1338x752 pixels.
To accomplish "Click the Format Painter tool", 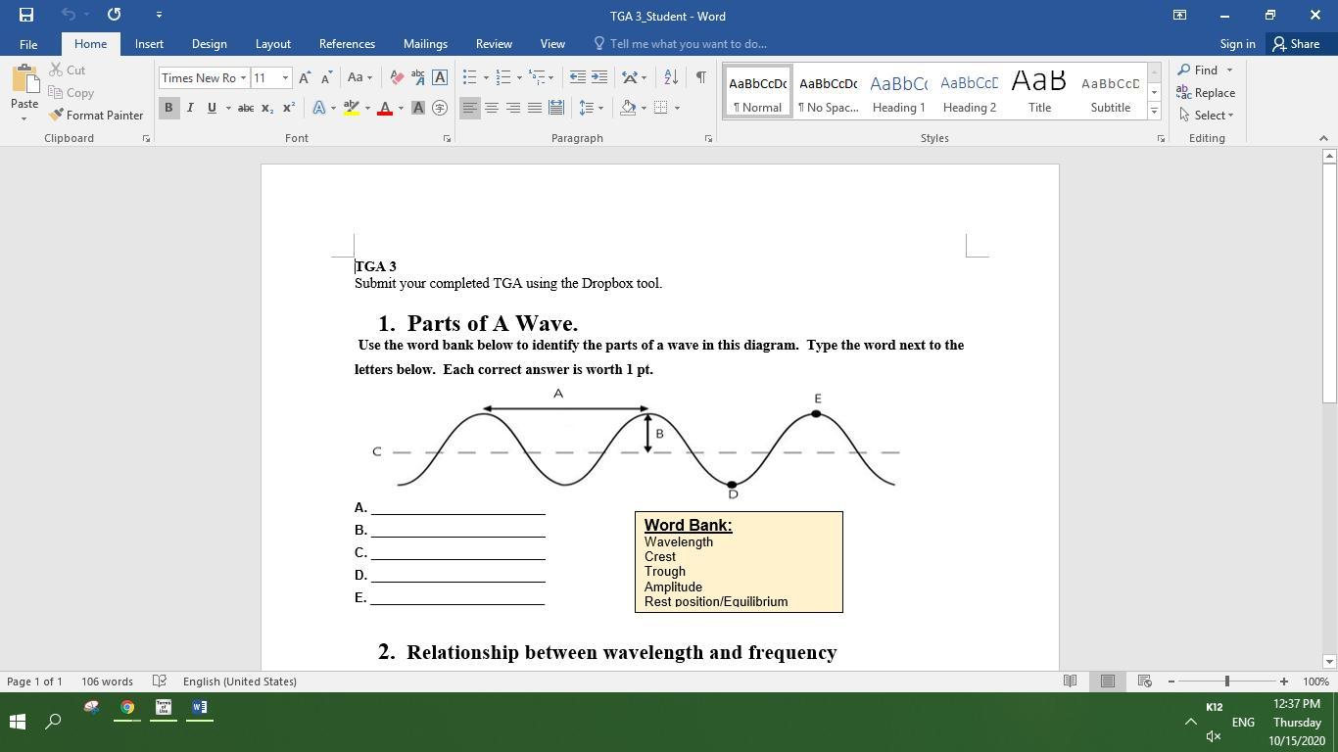I will (x=96, y=116).
